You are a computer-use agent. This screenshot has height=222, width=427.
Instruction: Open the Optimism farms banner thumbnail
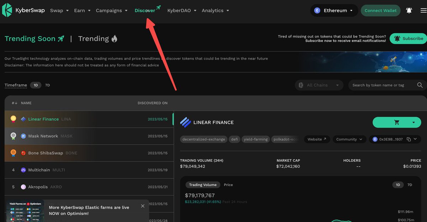[x=25, y=211]
